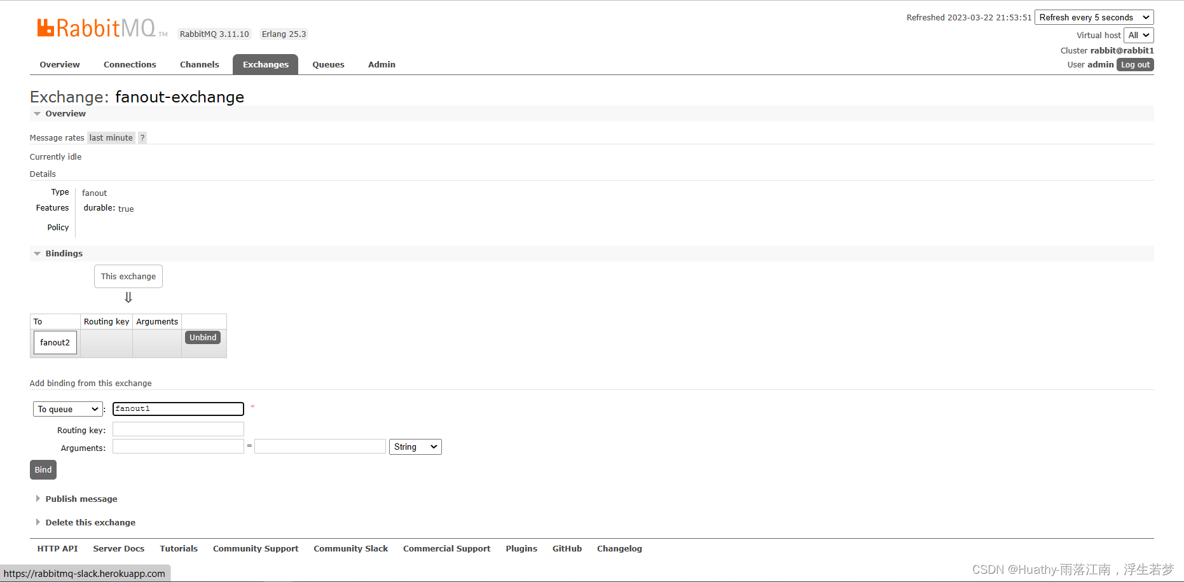
Task: Click the Erlang 25.3 version label
Action: click(x=284, y=34)
